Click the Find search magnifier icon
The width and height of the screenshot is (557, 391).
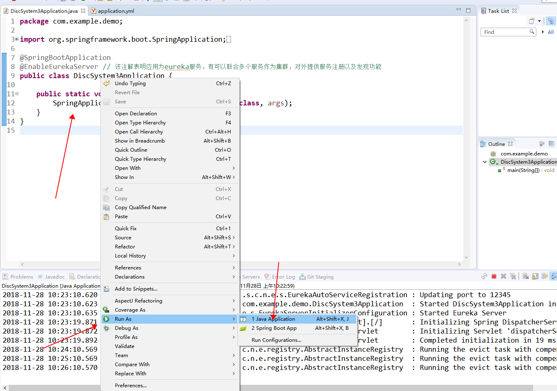pyautogui.click(x=532, y=32)
